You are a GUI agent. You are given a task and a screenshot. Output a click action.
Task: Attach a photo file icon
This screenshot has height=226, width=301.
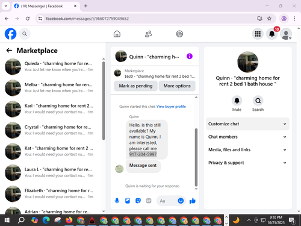pyautogui.click(x=128, y=201)
